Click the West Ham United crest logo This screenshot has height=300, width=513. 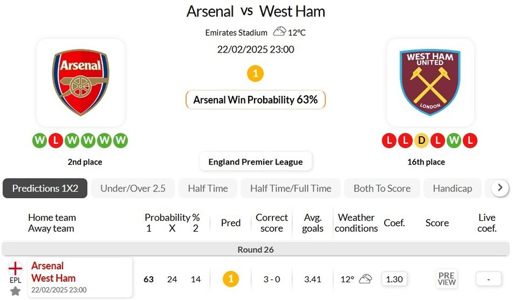point(429,82)
